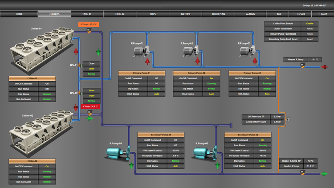Toggle Primary Pump-02 On/Off Command
Viewport: 334px width, 188px height.
[211, 78]
